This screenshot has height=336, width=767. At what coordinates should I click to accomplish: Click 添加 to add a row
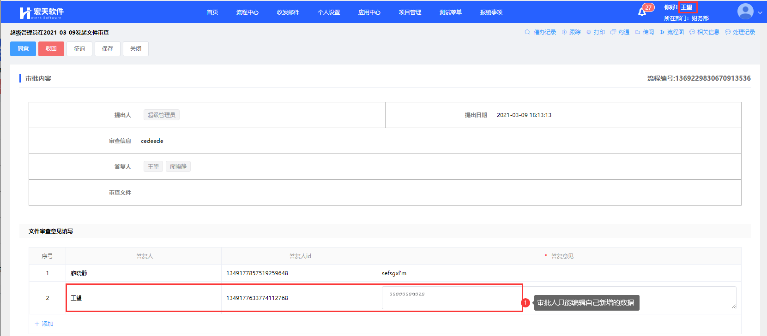point(44,324)
